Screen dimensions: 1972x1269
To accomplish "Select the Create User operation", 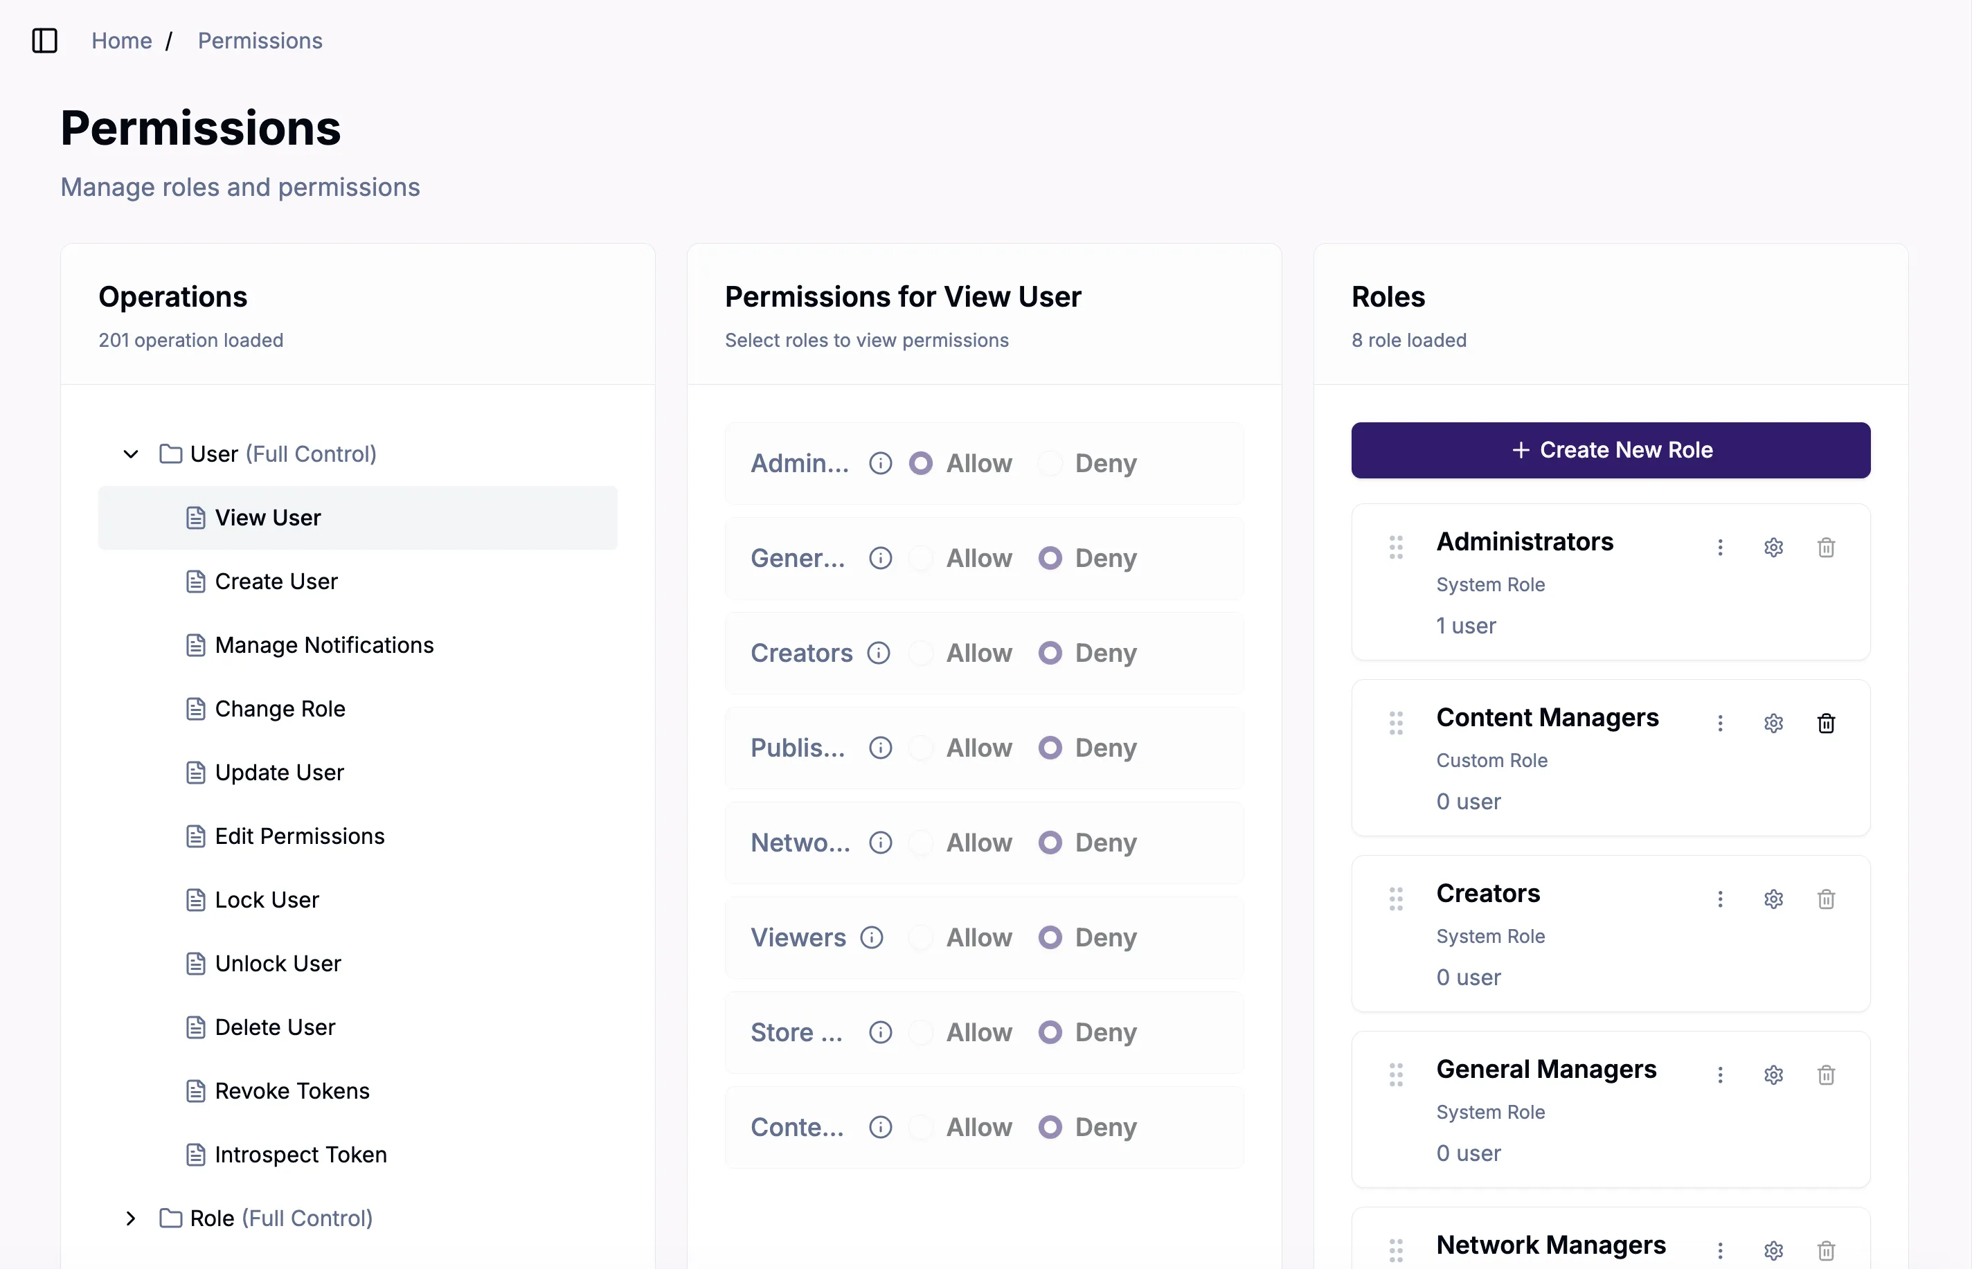I will (x=358, y=581).
